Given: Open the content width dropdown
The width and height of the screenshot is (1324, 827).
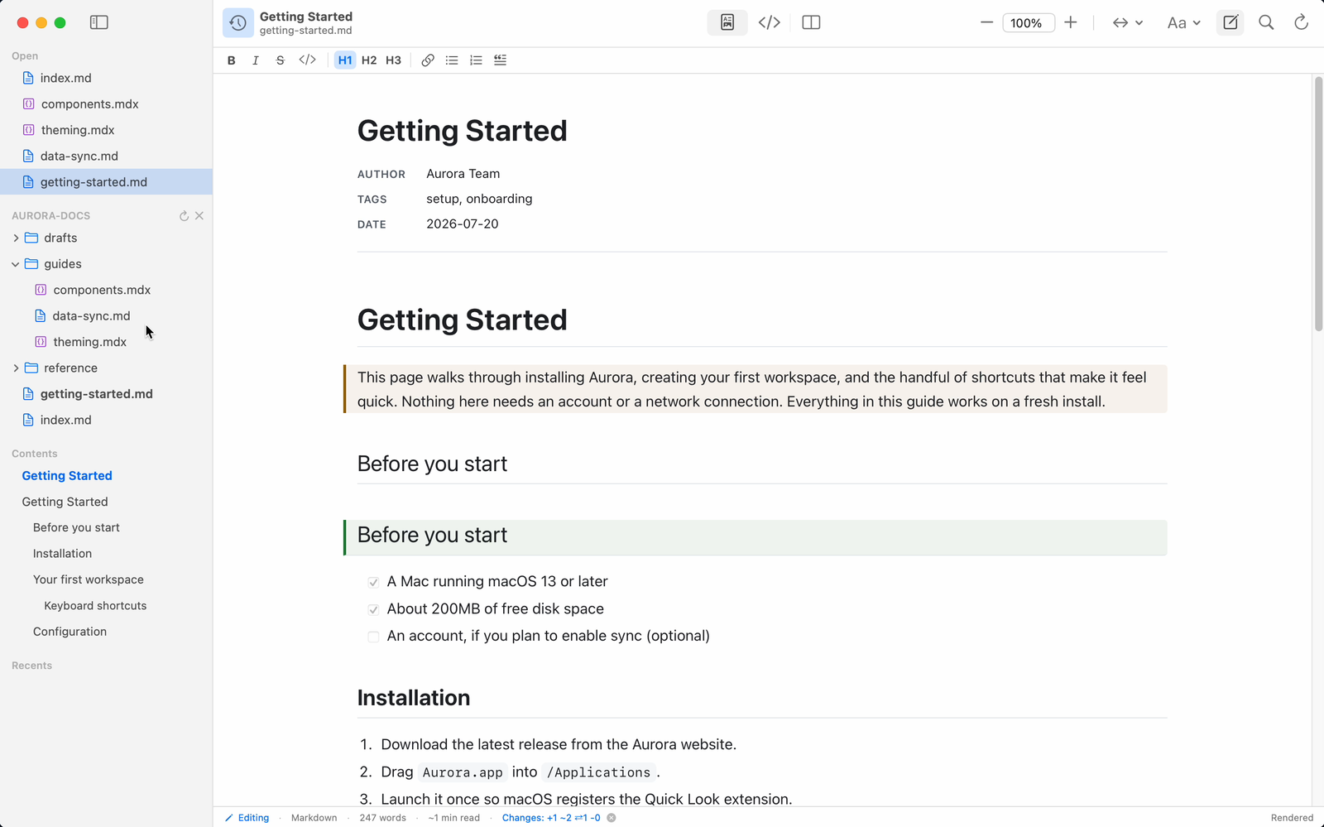Looking at the screenshot, I should pyautogui.click(x=1127, y=22).
